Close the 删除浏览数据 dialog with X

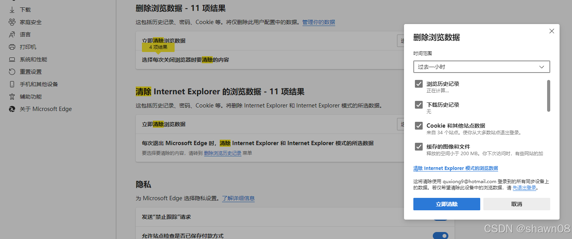[x=551, y=31]
